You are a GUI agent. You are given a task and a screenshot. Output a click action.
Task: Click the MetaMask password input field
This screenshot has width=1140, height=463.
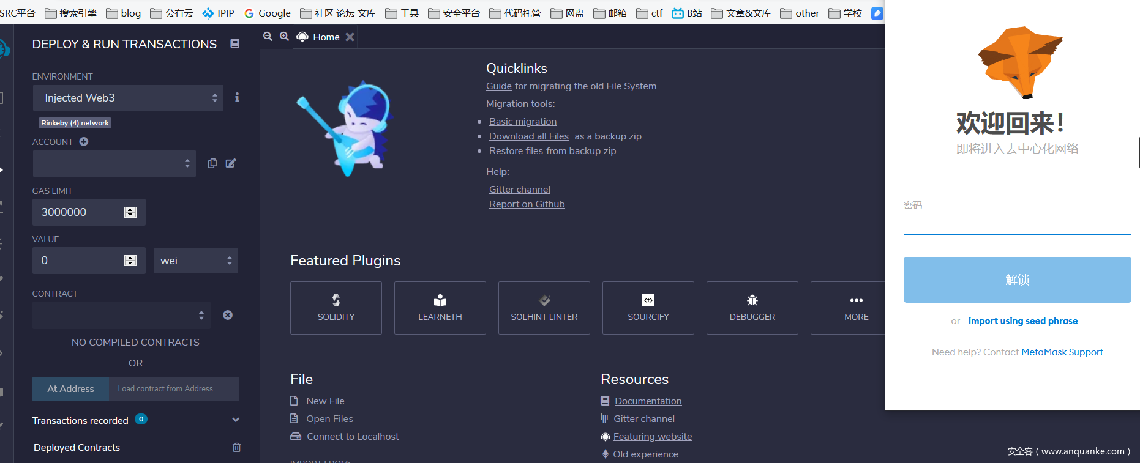(1016, 223)
